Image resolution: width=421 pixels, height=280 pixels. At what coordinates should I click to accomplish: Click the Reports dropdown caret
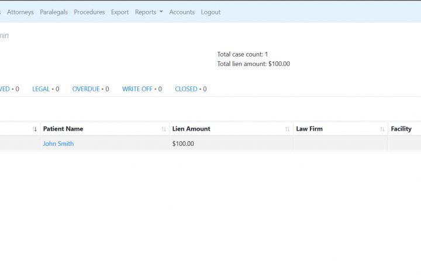[161, 12]
